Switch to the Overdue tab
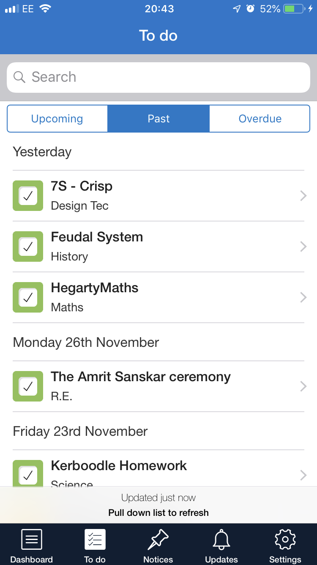 260,119
